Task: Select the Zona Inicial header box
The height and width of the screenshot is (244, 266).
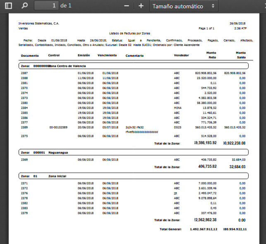Action: click(x=133, y=176)
